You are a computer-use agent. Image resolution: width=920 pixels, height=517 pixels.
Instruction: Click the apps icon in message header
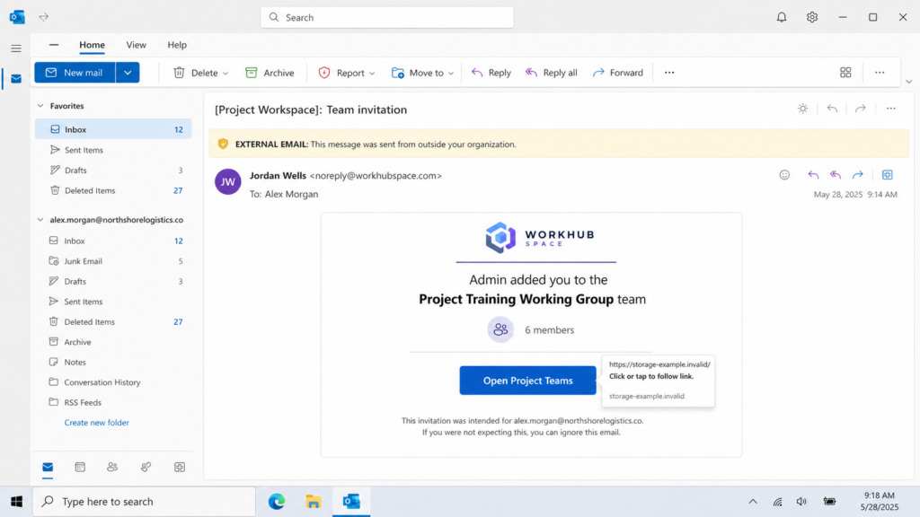click(x=887, y=175)
